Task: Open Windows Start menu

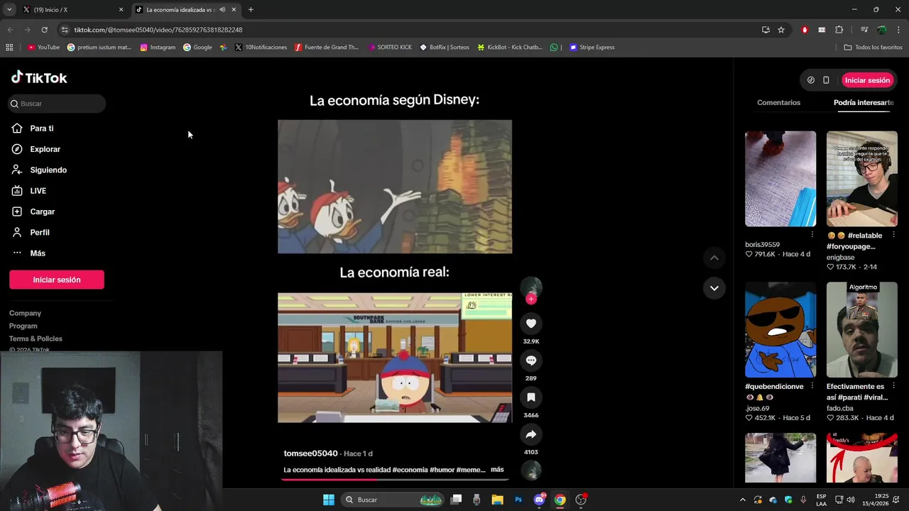Action: click(329, 500)
